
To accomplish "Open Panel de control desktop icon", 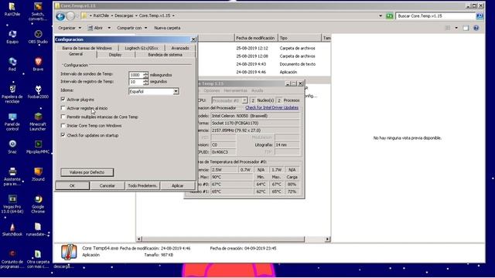I will [12, 122].
